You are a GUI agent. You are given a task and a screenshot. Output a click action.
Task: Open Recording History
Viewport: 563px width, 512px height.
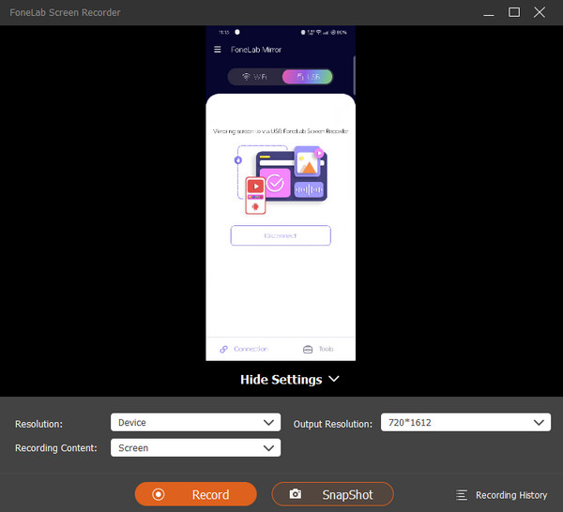click(502, 495)
